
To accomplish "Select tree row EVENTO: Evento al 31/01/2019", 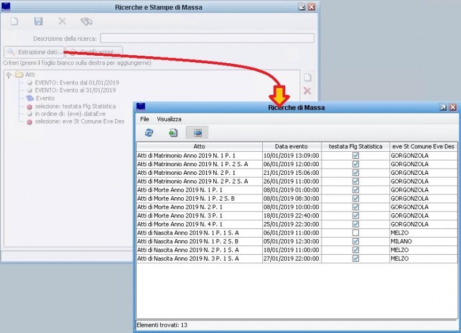I will pyautogui.click(x=75, y=90).
